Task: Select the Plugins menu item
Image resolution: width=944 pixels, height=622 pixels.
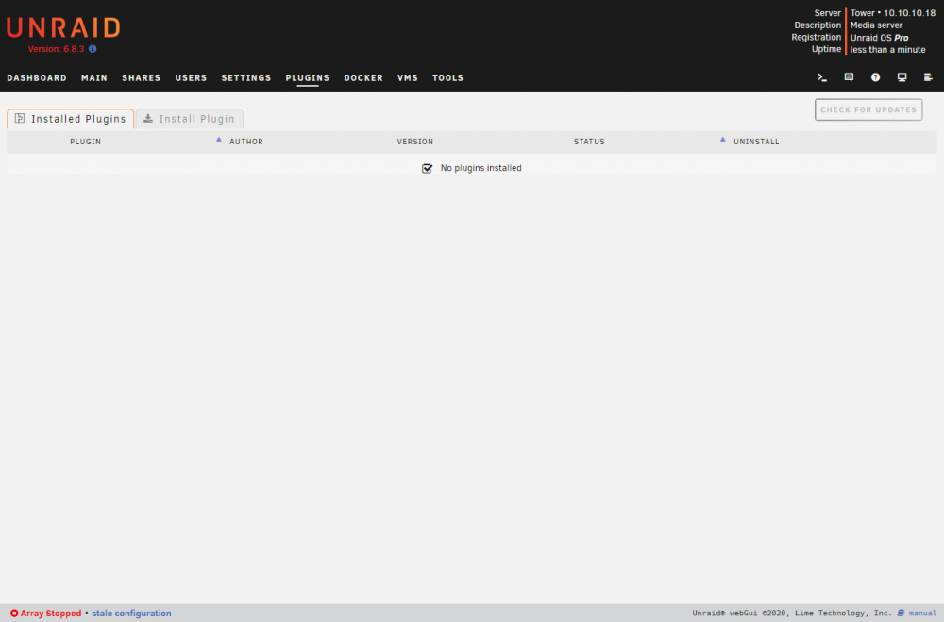Action: 308,77
